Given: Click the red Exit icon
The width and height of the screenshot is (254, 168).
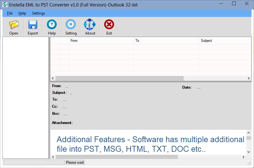Looking at the screenshot, I should click(x=109, y=25).
